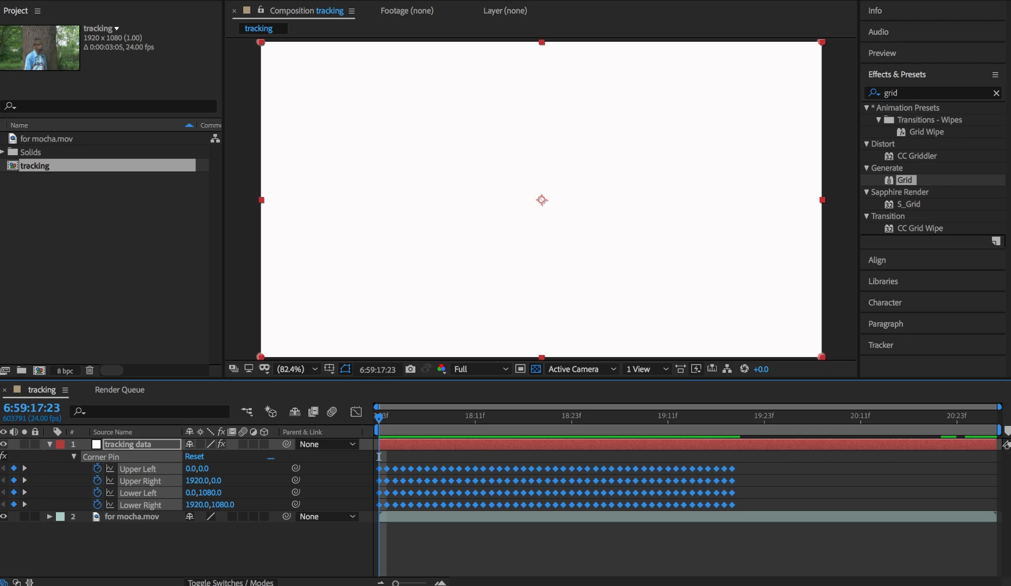Clear the grid search with the X
Viewport: 1011px width, 586px height.
pos(996,93)
